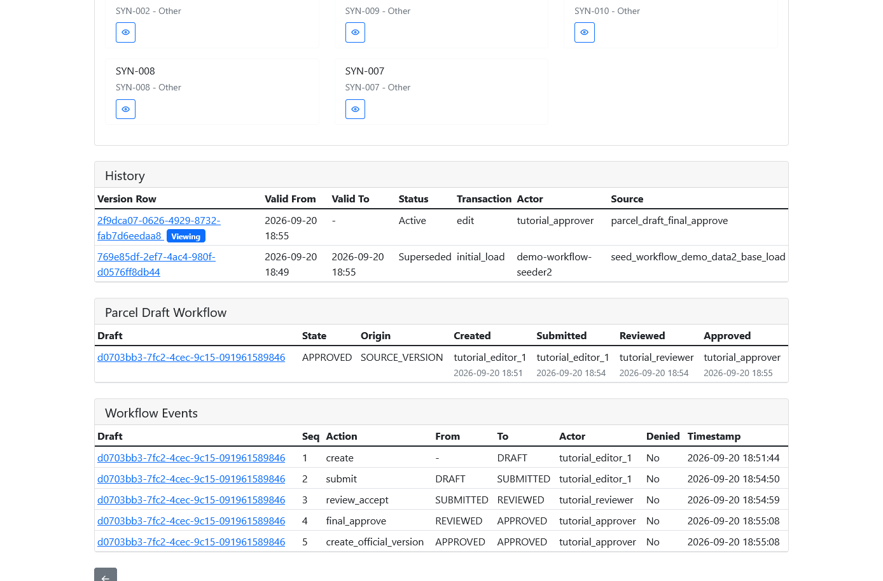Click the Action column header
The width and height of the screenshot is (883, 581).
click(x=342, y=437)
